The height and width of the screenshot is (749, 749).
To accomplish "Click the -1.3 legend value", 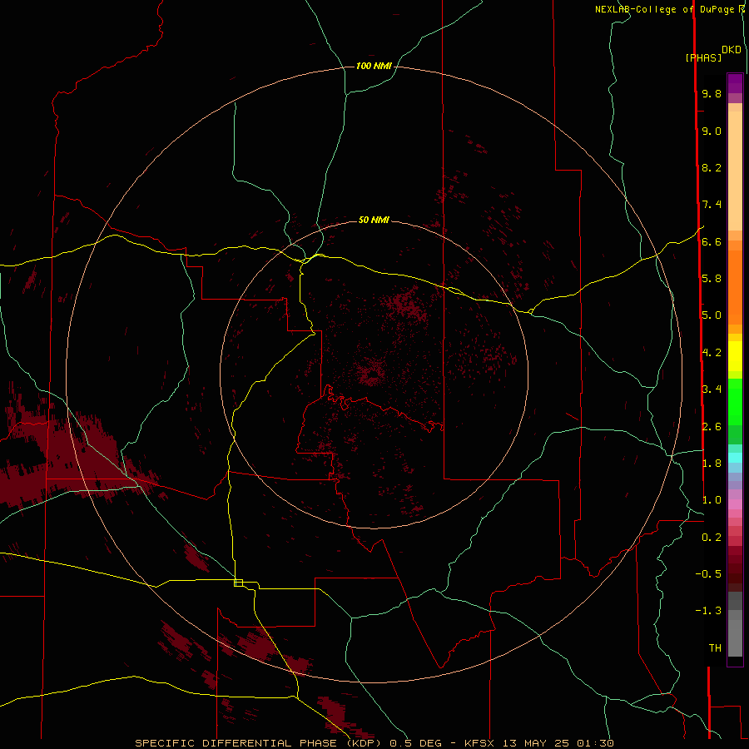I will [708, 611].
